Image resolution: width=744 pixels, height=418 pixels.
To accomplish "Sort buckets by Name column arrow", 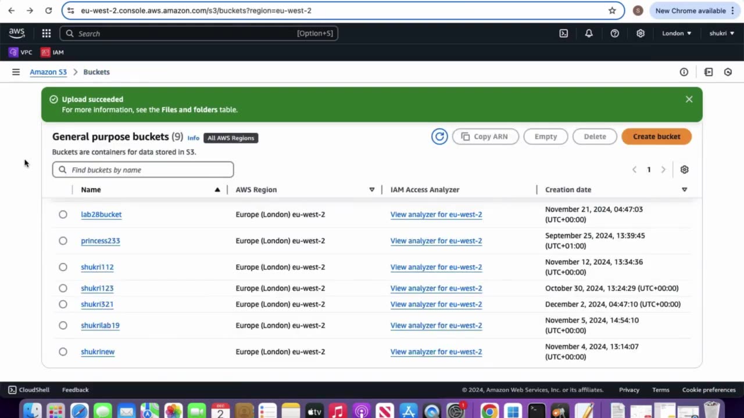I will (x=217, y=190).
